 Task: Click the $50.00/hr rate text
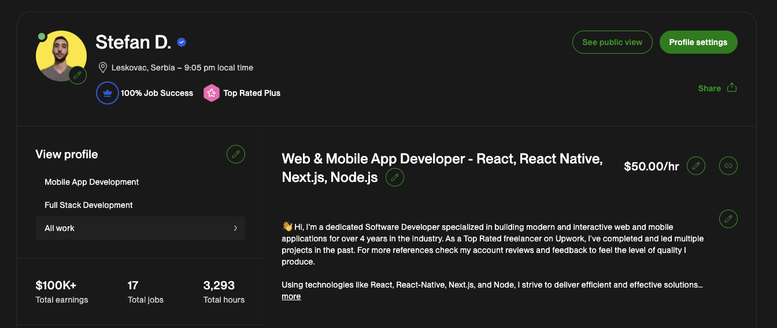tap(652, 166)
